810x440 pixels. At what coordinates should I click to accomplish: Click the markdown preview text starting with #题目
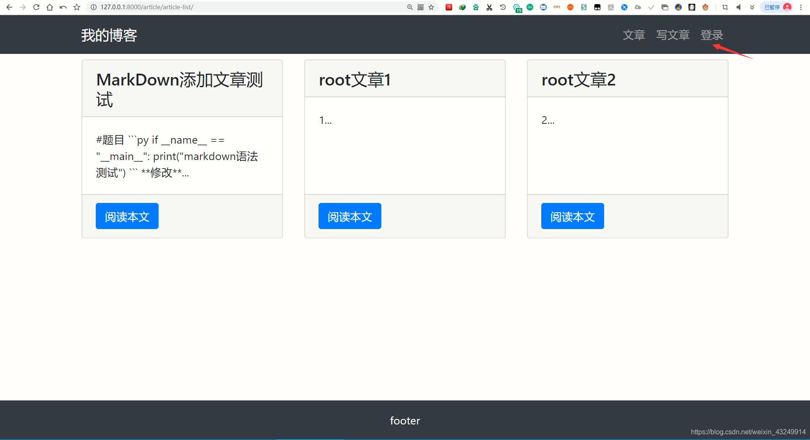point(177,156)
